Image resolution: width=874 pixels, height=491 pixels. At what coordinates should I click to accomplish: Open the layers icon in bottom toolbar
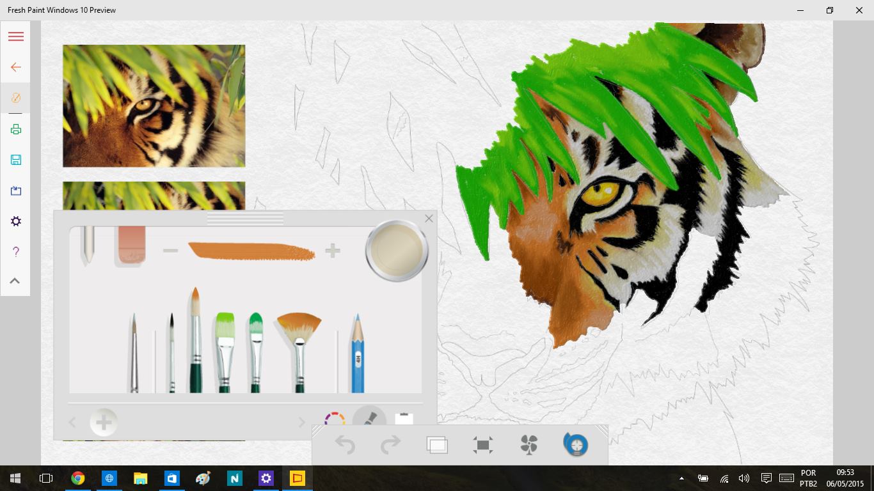click(x=437, y=445)
